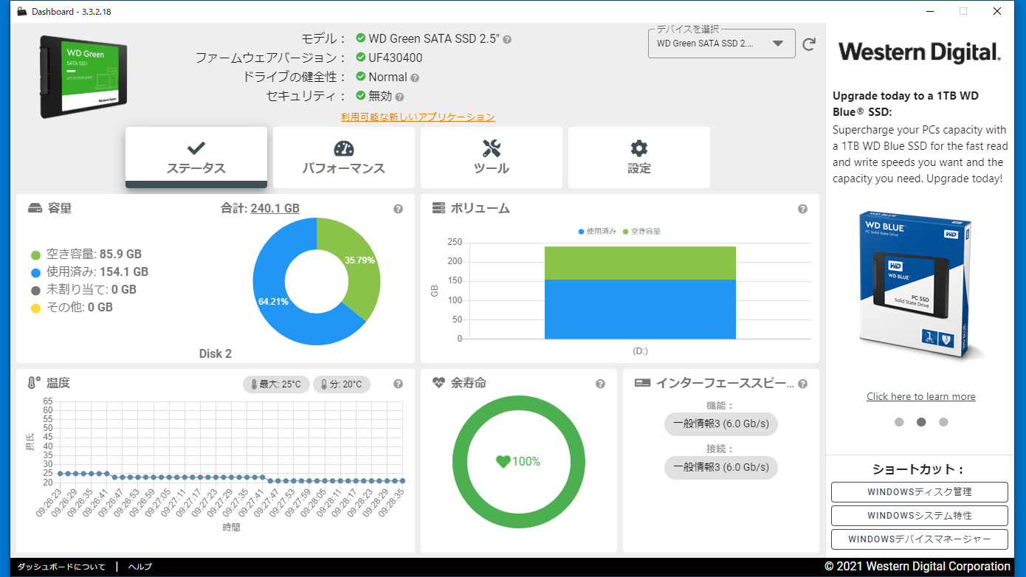Open WINDOWSディスク管理 shortcut

920,492
